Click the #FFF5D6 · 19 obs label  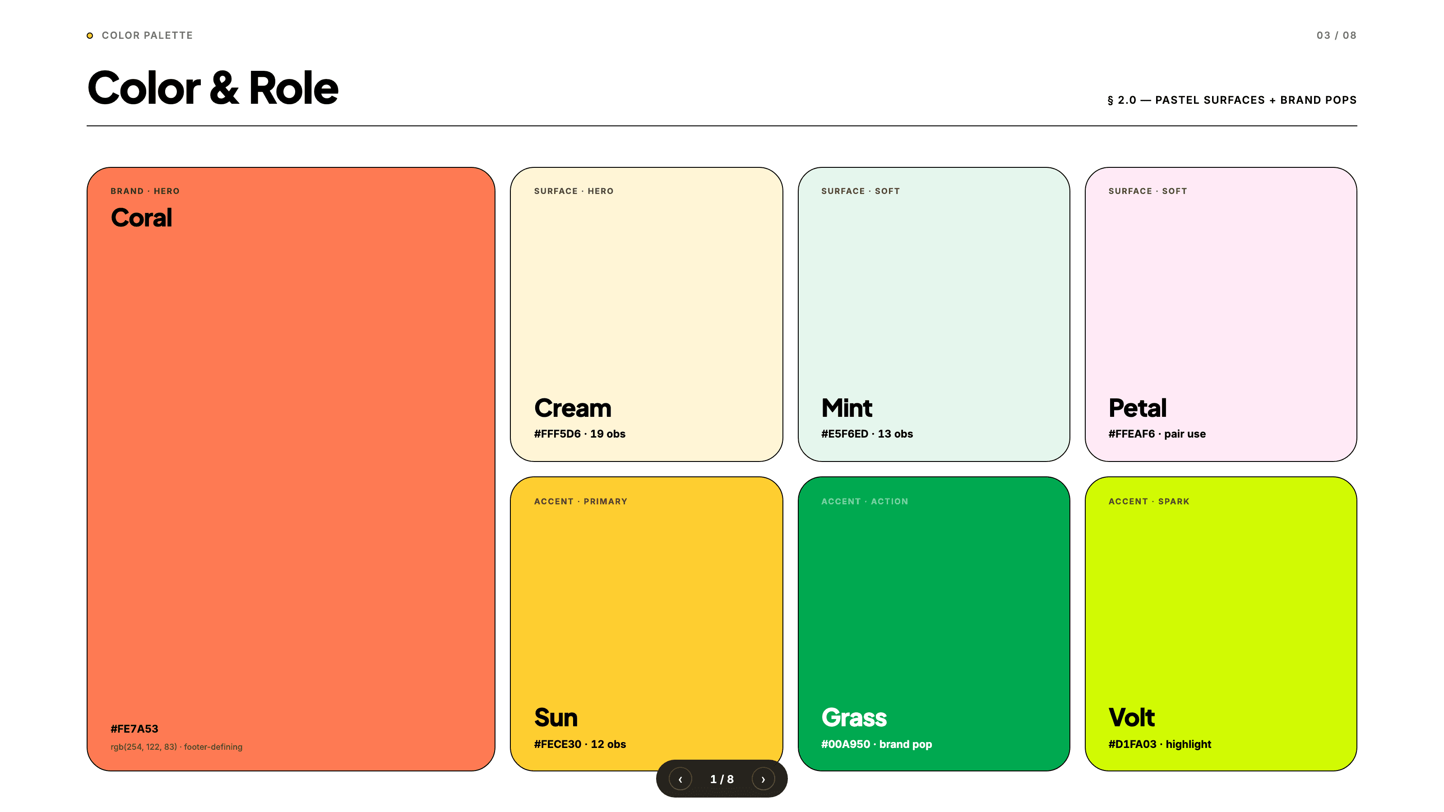[579, 434]
